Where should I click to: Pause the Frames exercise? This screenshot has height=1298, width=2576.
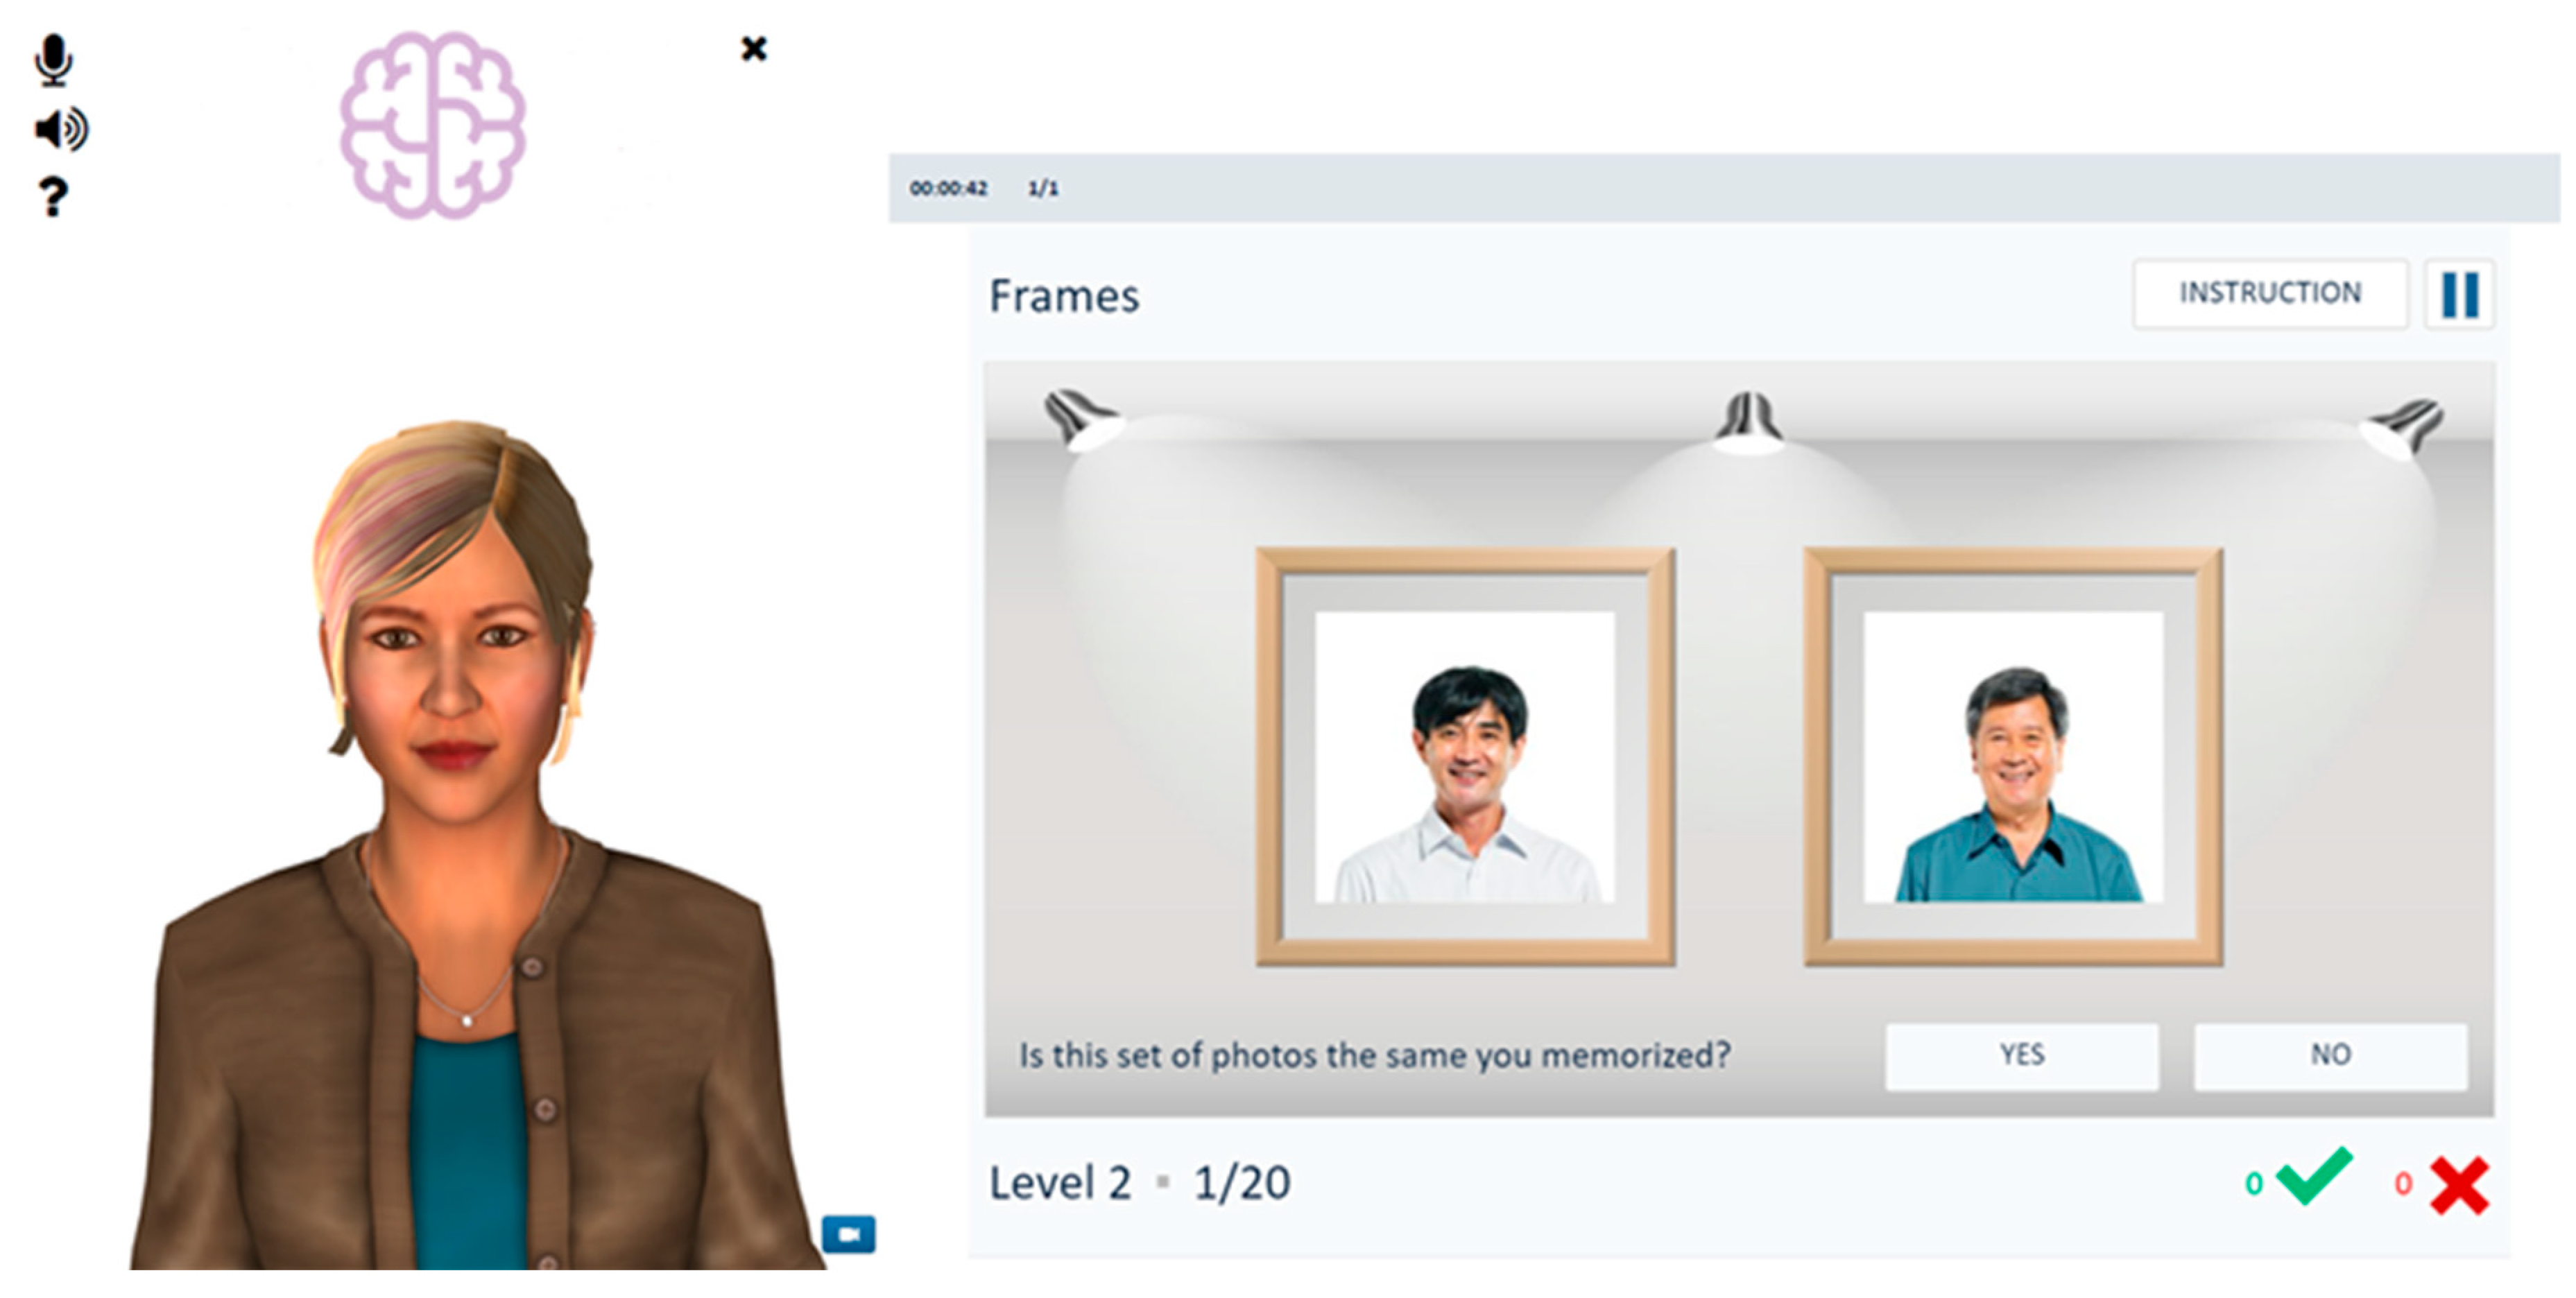tap(2460, 295)
